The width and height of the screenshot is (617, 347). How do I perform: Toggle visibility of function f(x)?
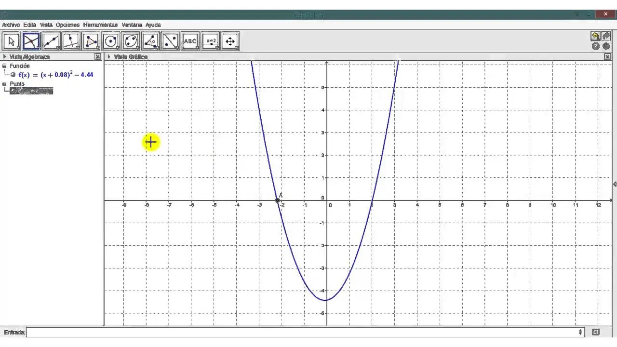(13, 75)
